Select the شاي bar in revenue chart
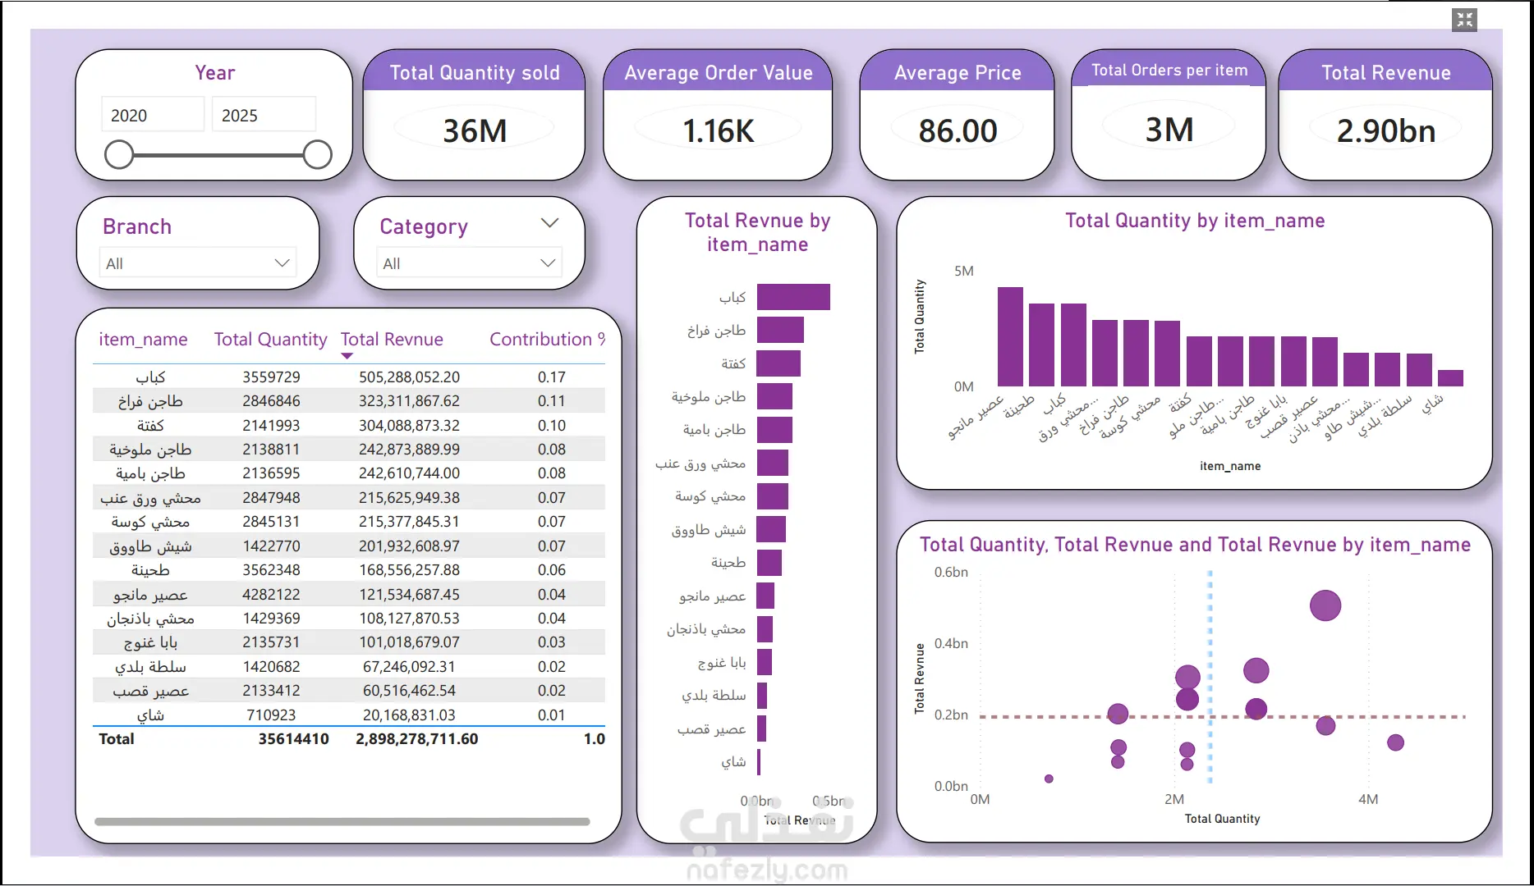The image size is (1534, 886). (759, 761)
